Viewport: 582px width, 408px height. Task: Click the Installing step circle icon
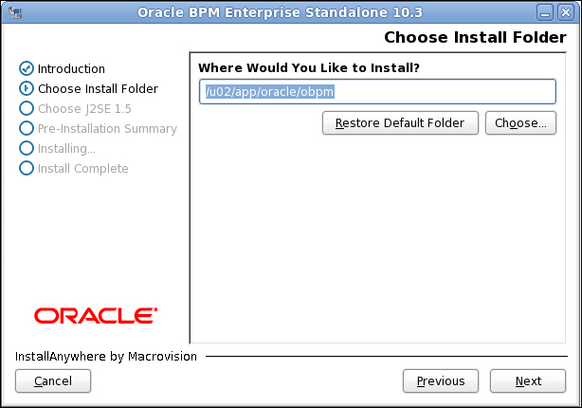(27, 148)
